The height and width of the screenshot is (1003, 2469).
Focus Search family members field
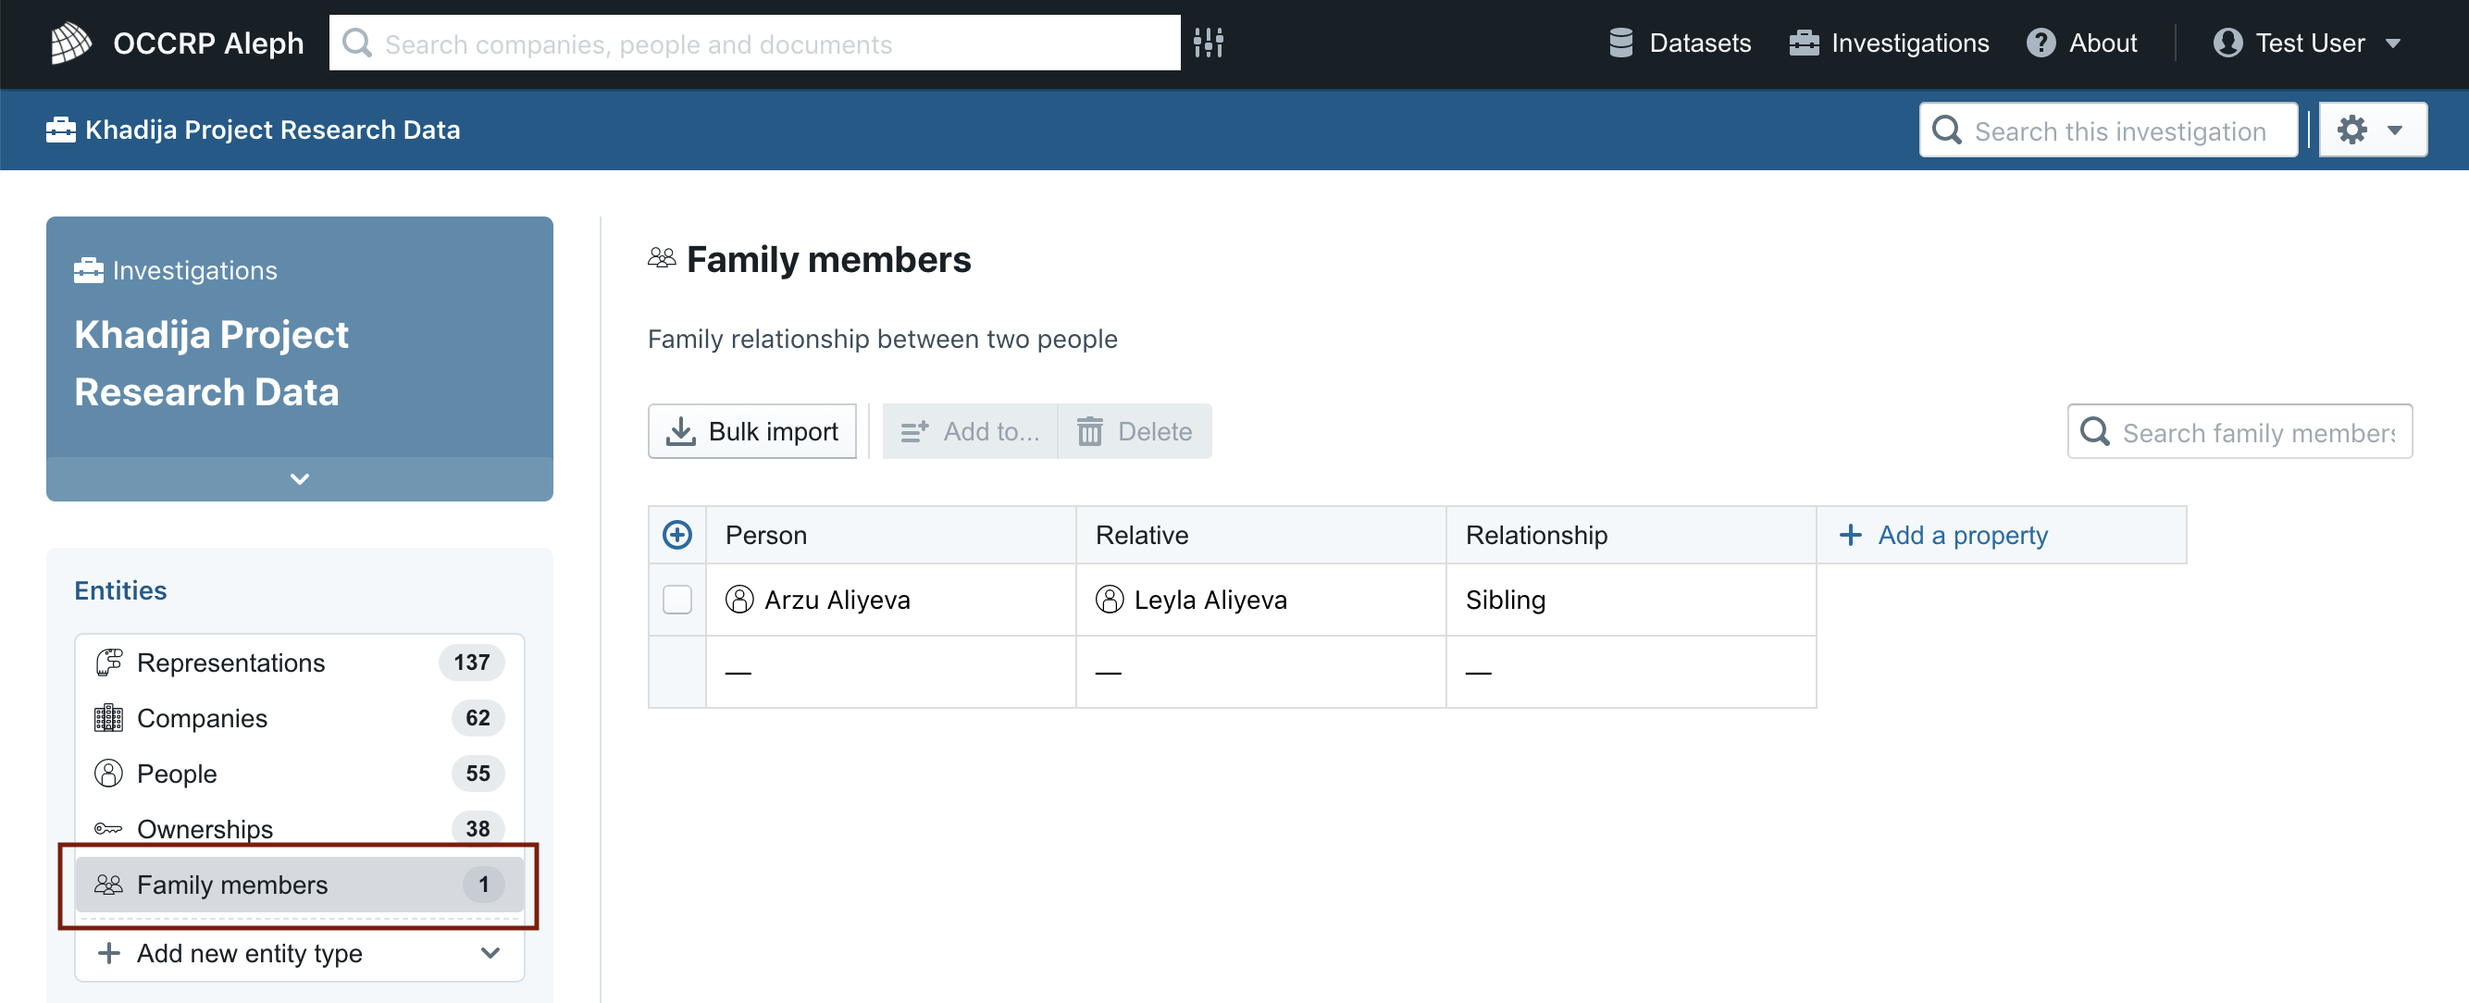(x=2239, y=431)
